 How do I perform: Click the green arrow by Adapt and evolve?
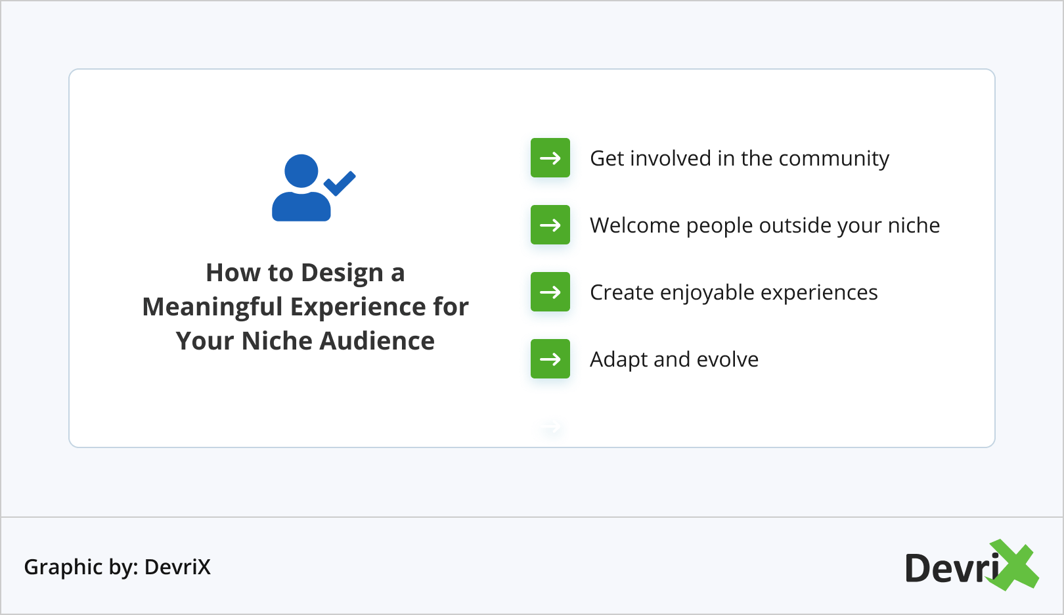click(x=550, y=359)
